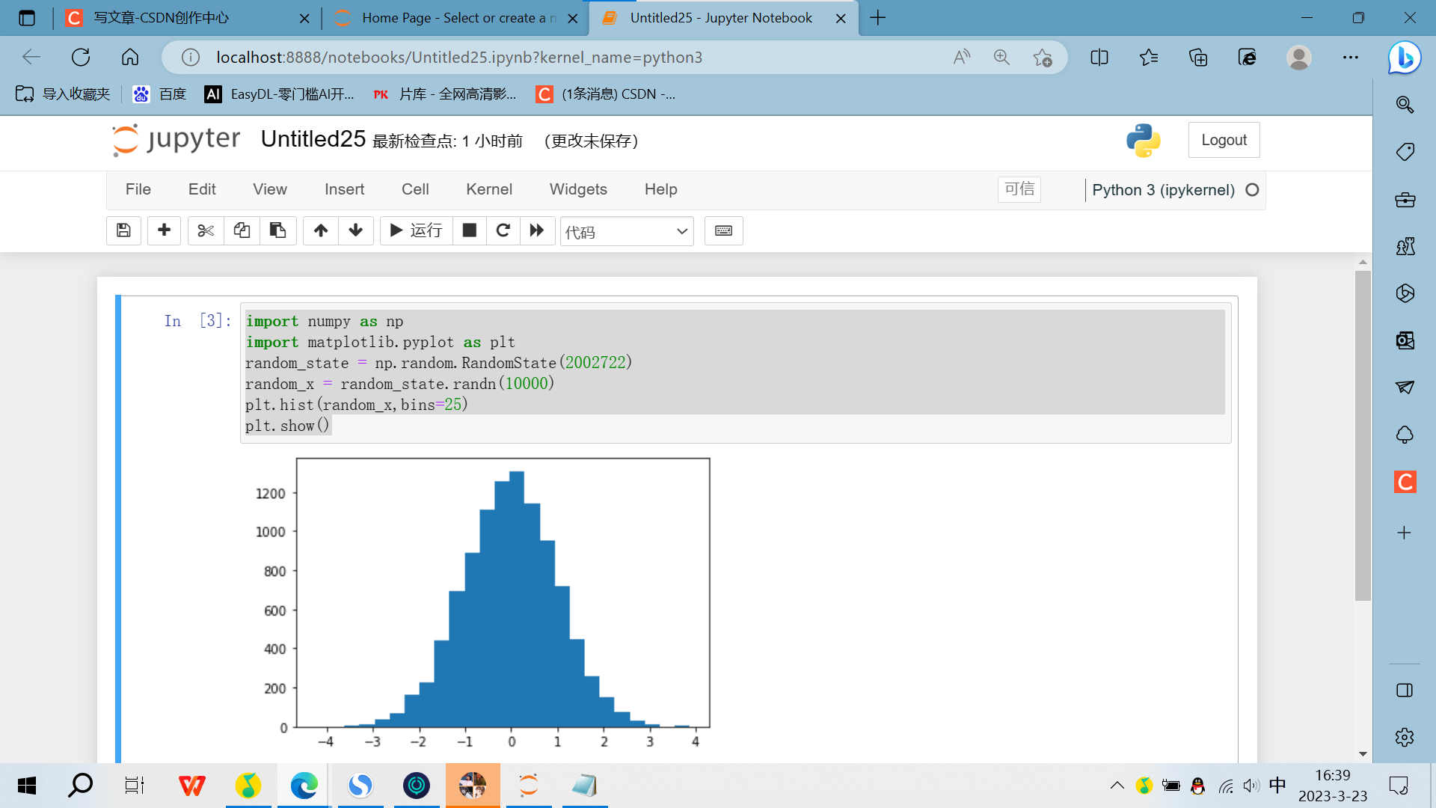Toggle the 可信 trusted notebook indicator

tap(1019, 189)
